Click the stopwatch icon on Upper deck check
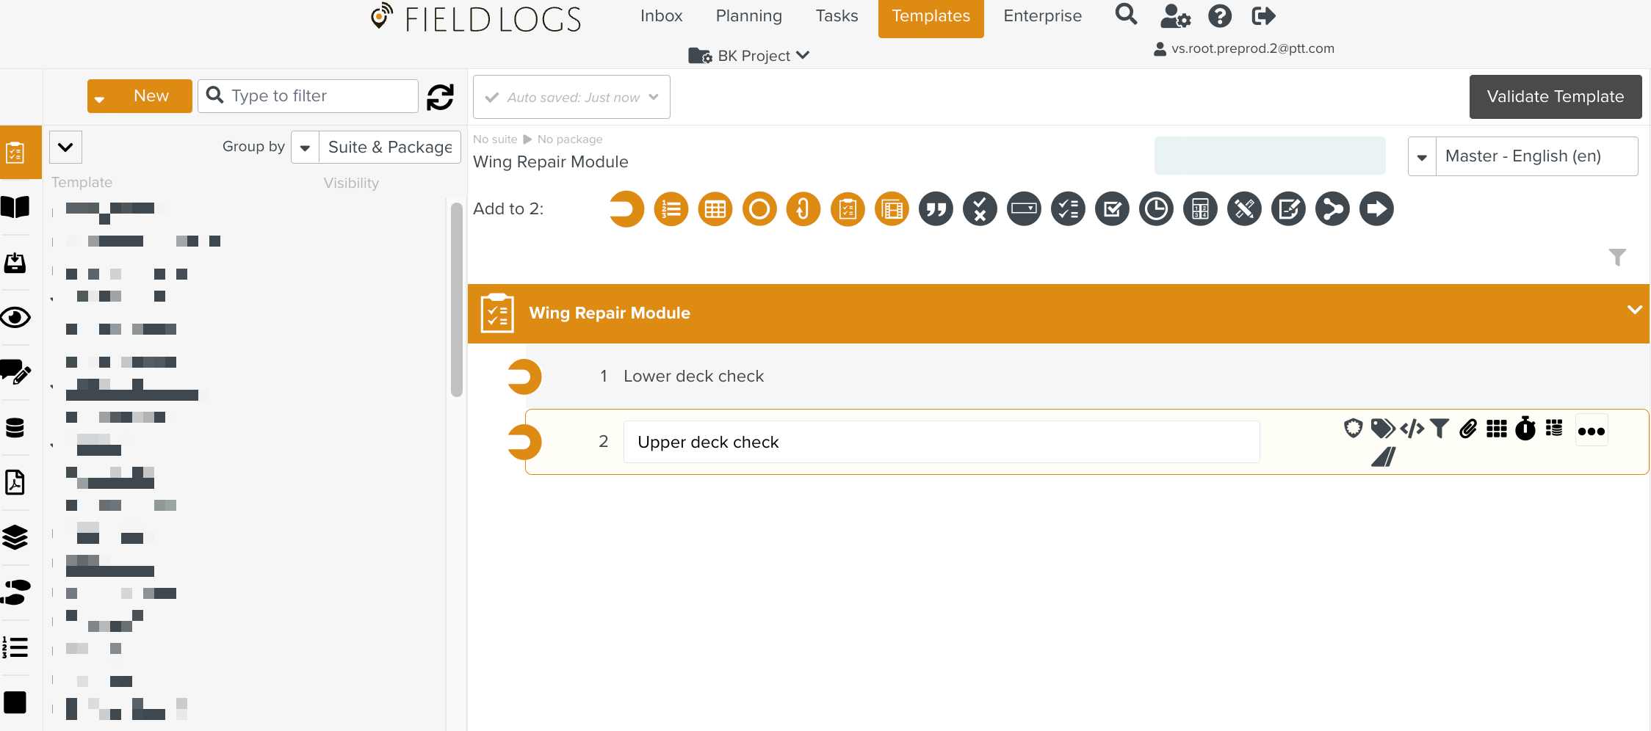1651x731 pixels. click(1525, 429)
